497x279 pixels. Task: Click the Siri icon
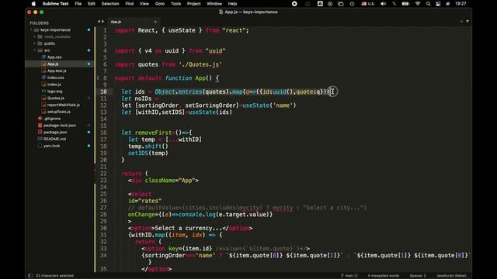click(448, 4)
